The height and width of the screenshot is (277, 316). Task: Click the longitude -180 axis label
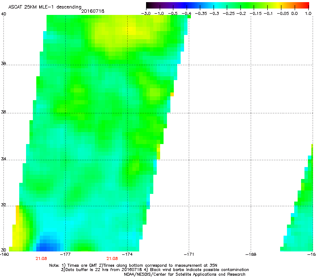point(4,254)
